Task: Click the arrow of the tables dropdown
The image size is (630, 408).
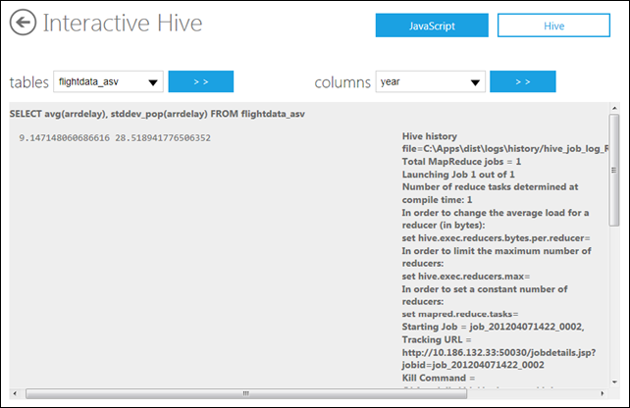Action: [153, 82]
